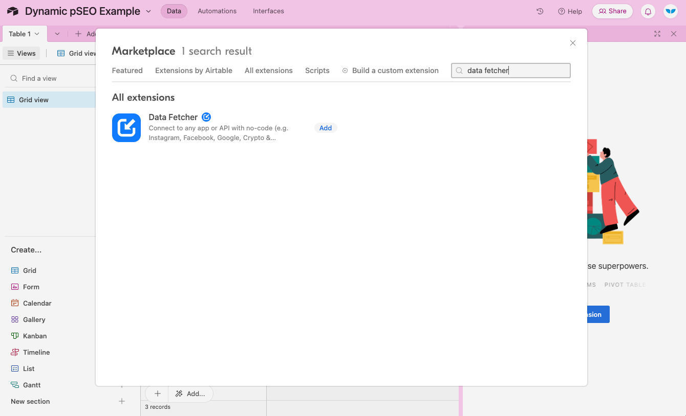Click the Data Fetcher app logo

pos(126,128)
